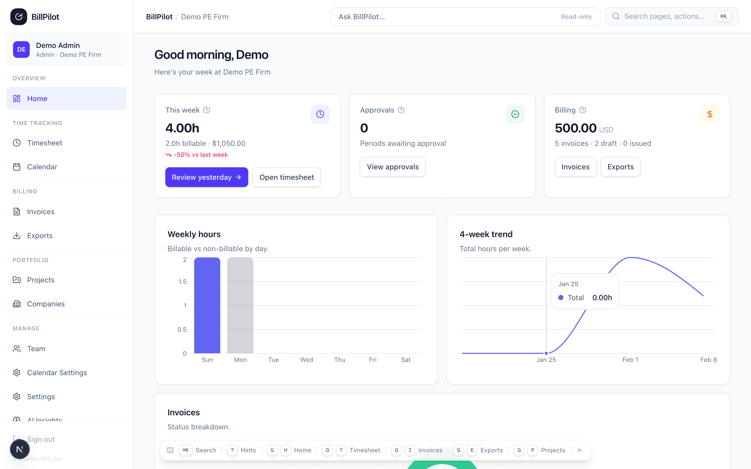The image size is (751, 469).
Task: Click View approvals
Action: (x=392, y=166)
